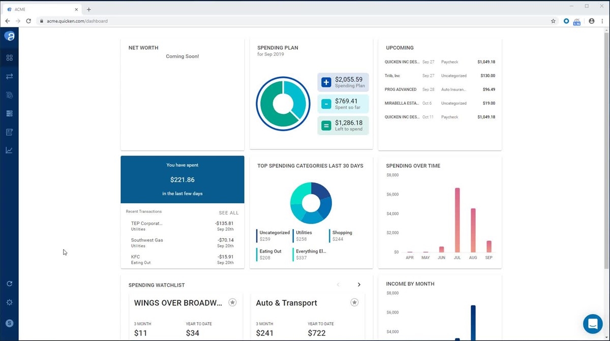Click the user profile avatar in sidebar
The height and width of the screenshot is (341, 610).
(x=9, y=323)
